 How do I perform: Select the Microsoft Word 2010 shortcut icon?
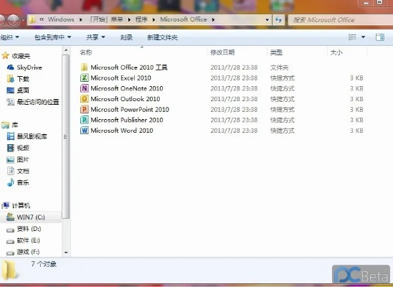[84, 131]
